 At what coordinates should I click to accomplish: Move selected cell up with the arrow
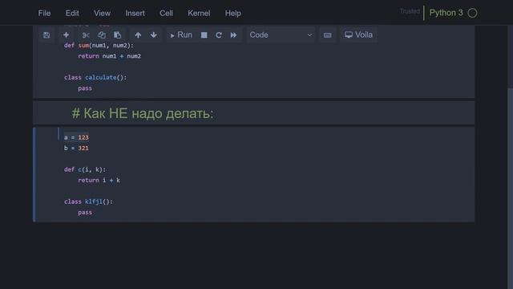[138, 35]
